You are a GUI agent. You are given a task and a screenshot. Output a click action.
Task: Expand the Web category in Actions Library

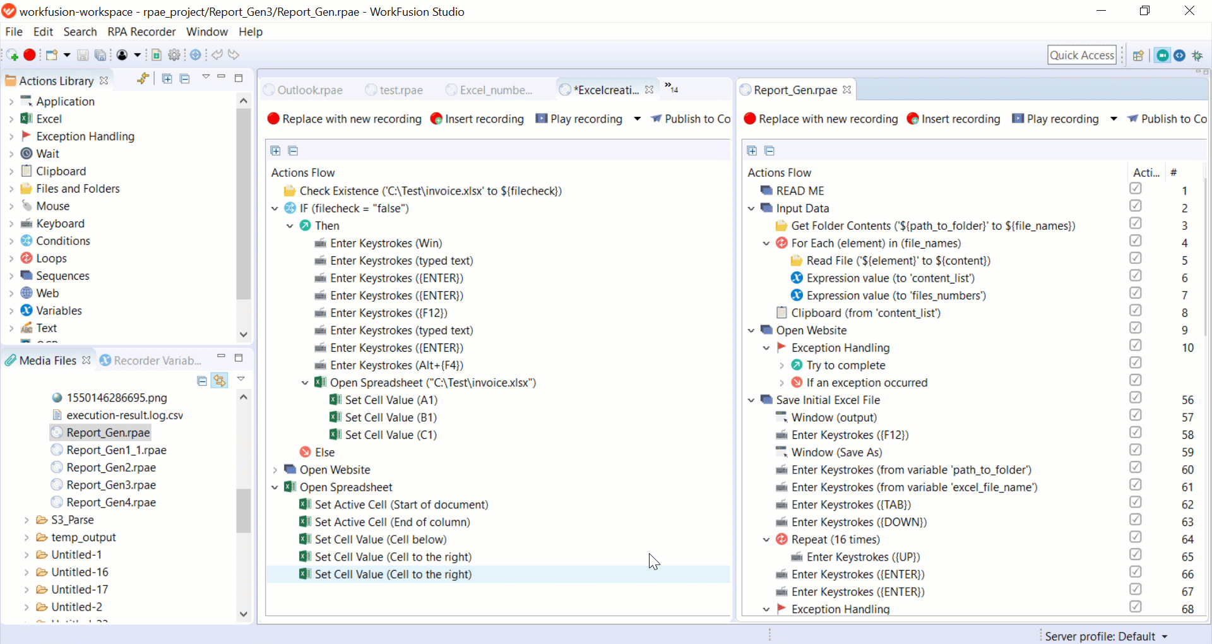tap(11, 293)
